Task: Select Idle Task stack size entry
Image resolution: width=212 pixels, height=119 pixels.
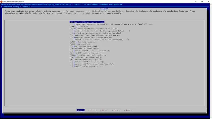Action: (83, 42)
